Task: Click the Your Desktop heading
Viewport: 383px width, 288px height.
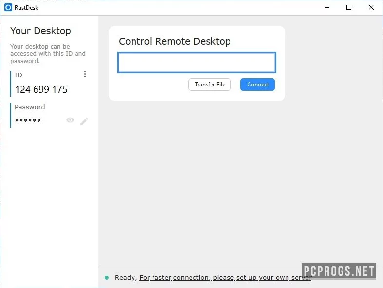Action: (40, 31)
